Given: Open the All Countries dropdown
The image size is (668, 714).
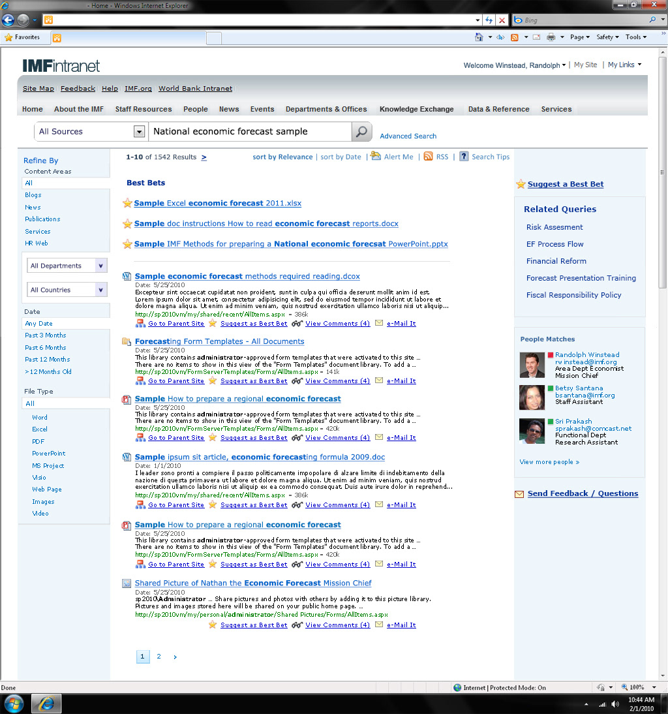Looking at the screenshot, I should (101, 290).
